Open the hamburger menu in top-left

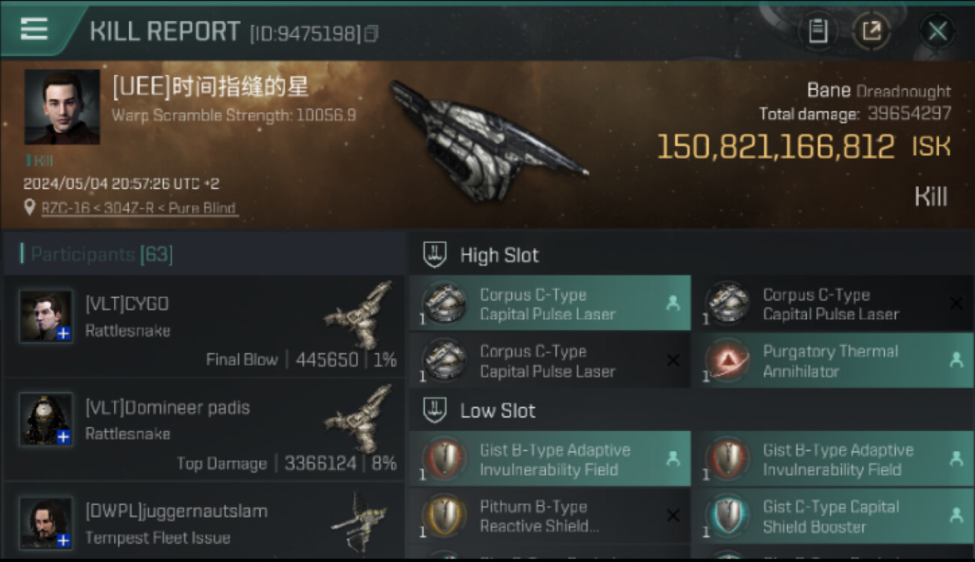point(34,29)
